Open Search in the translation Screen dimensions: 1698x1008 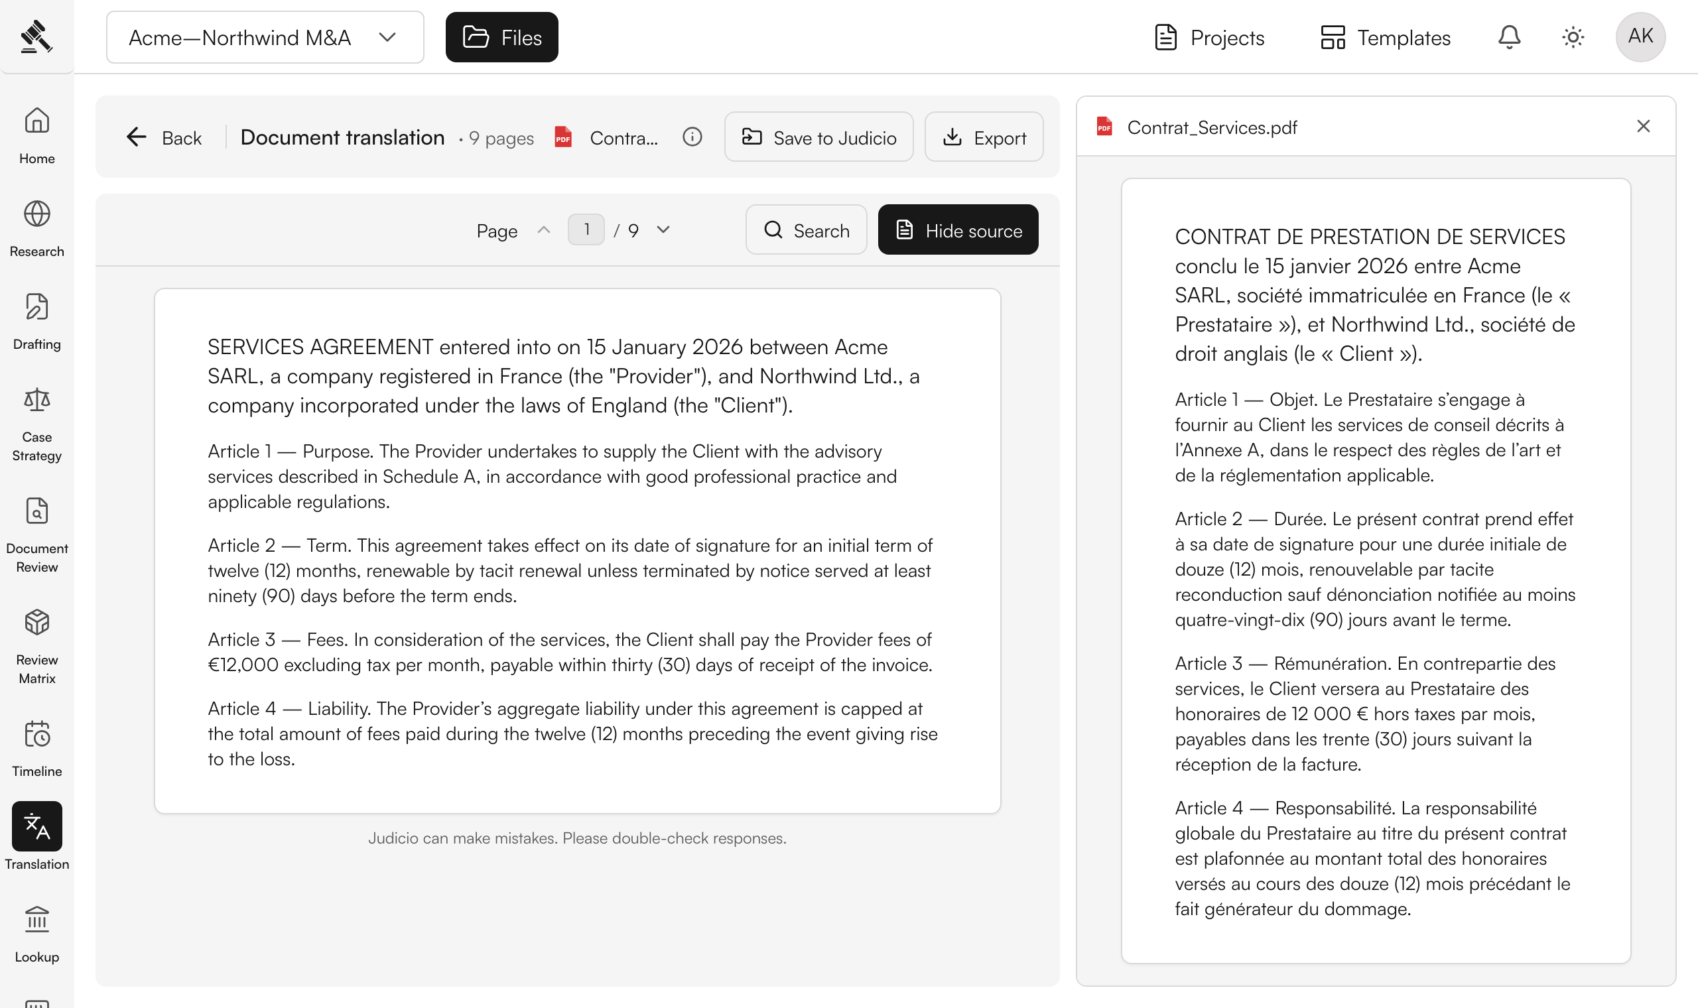pos(806,230)
